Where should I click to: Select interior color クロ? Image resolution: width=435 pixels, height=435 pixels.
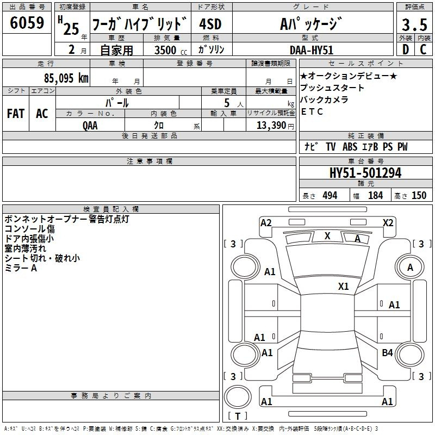coord(159,126)
